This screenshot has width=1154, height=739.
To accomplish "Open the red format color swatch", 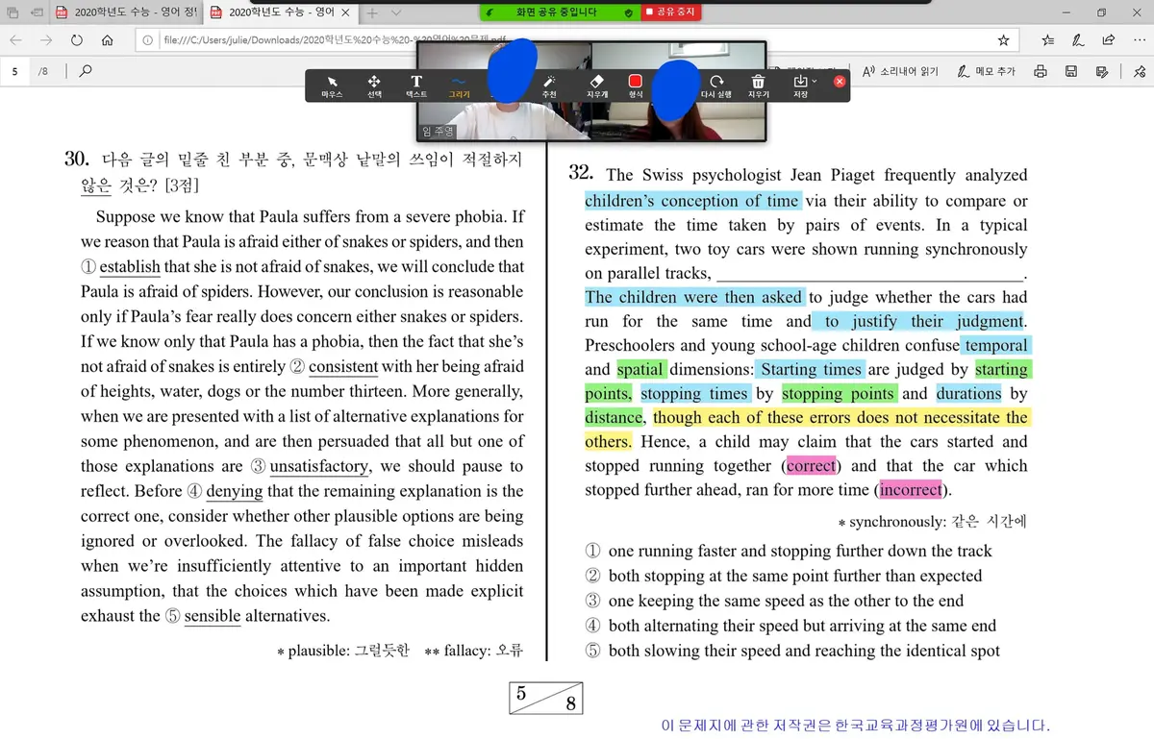I will tap(635, 83).
